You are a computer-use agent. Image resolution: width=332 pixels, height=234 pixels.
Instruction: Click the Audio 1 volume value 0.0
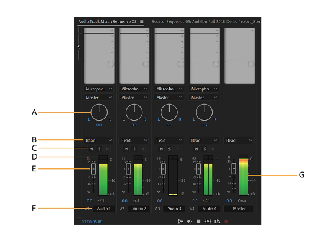coord(89,200)
